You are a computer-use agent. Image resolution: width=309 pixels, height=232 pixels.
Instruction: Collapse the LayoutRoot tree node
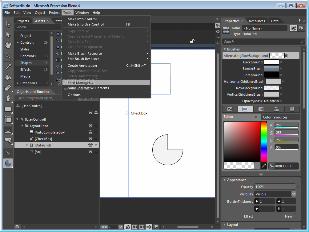coord(22,126)
